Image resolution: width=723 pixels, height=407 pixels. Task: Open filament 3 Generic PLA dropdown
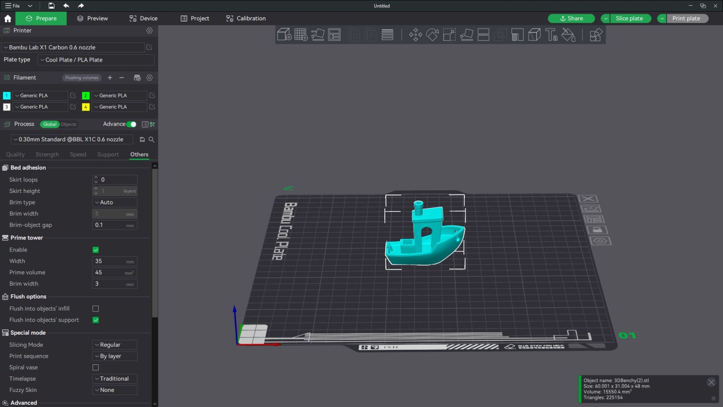(40, 107)
